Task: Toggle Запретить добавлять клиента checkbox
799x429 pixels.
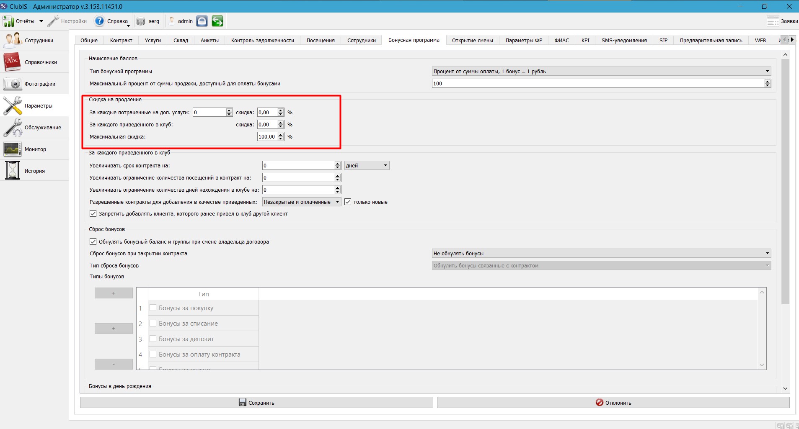Action: coord(93,213)
